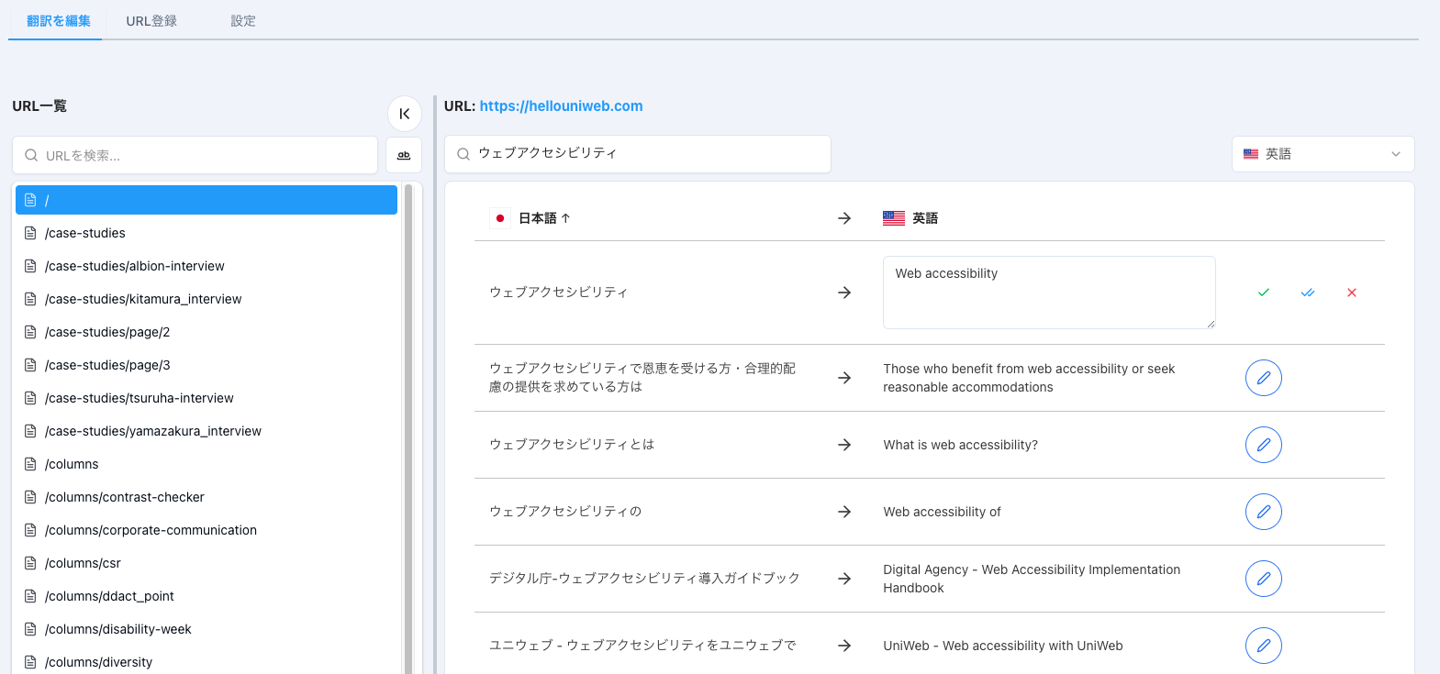
Task: Apply translation to all with double checkmark
Action: (1308, 293)
